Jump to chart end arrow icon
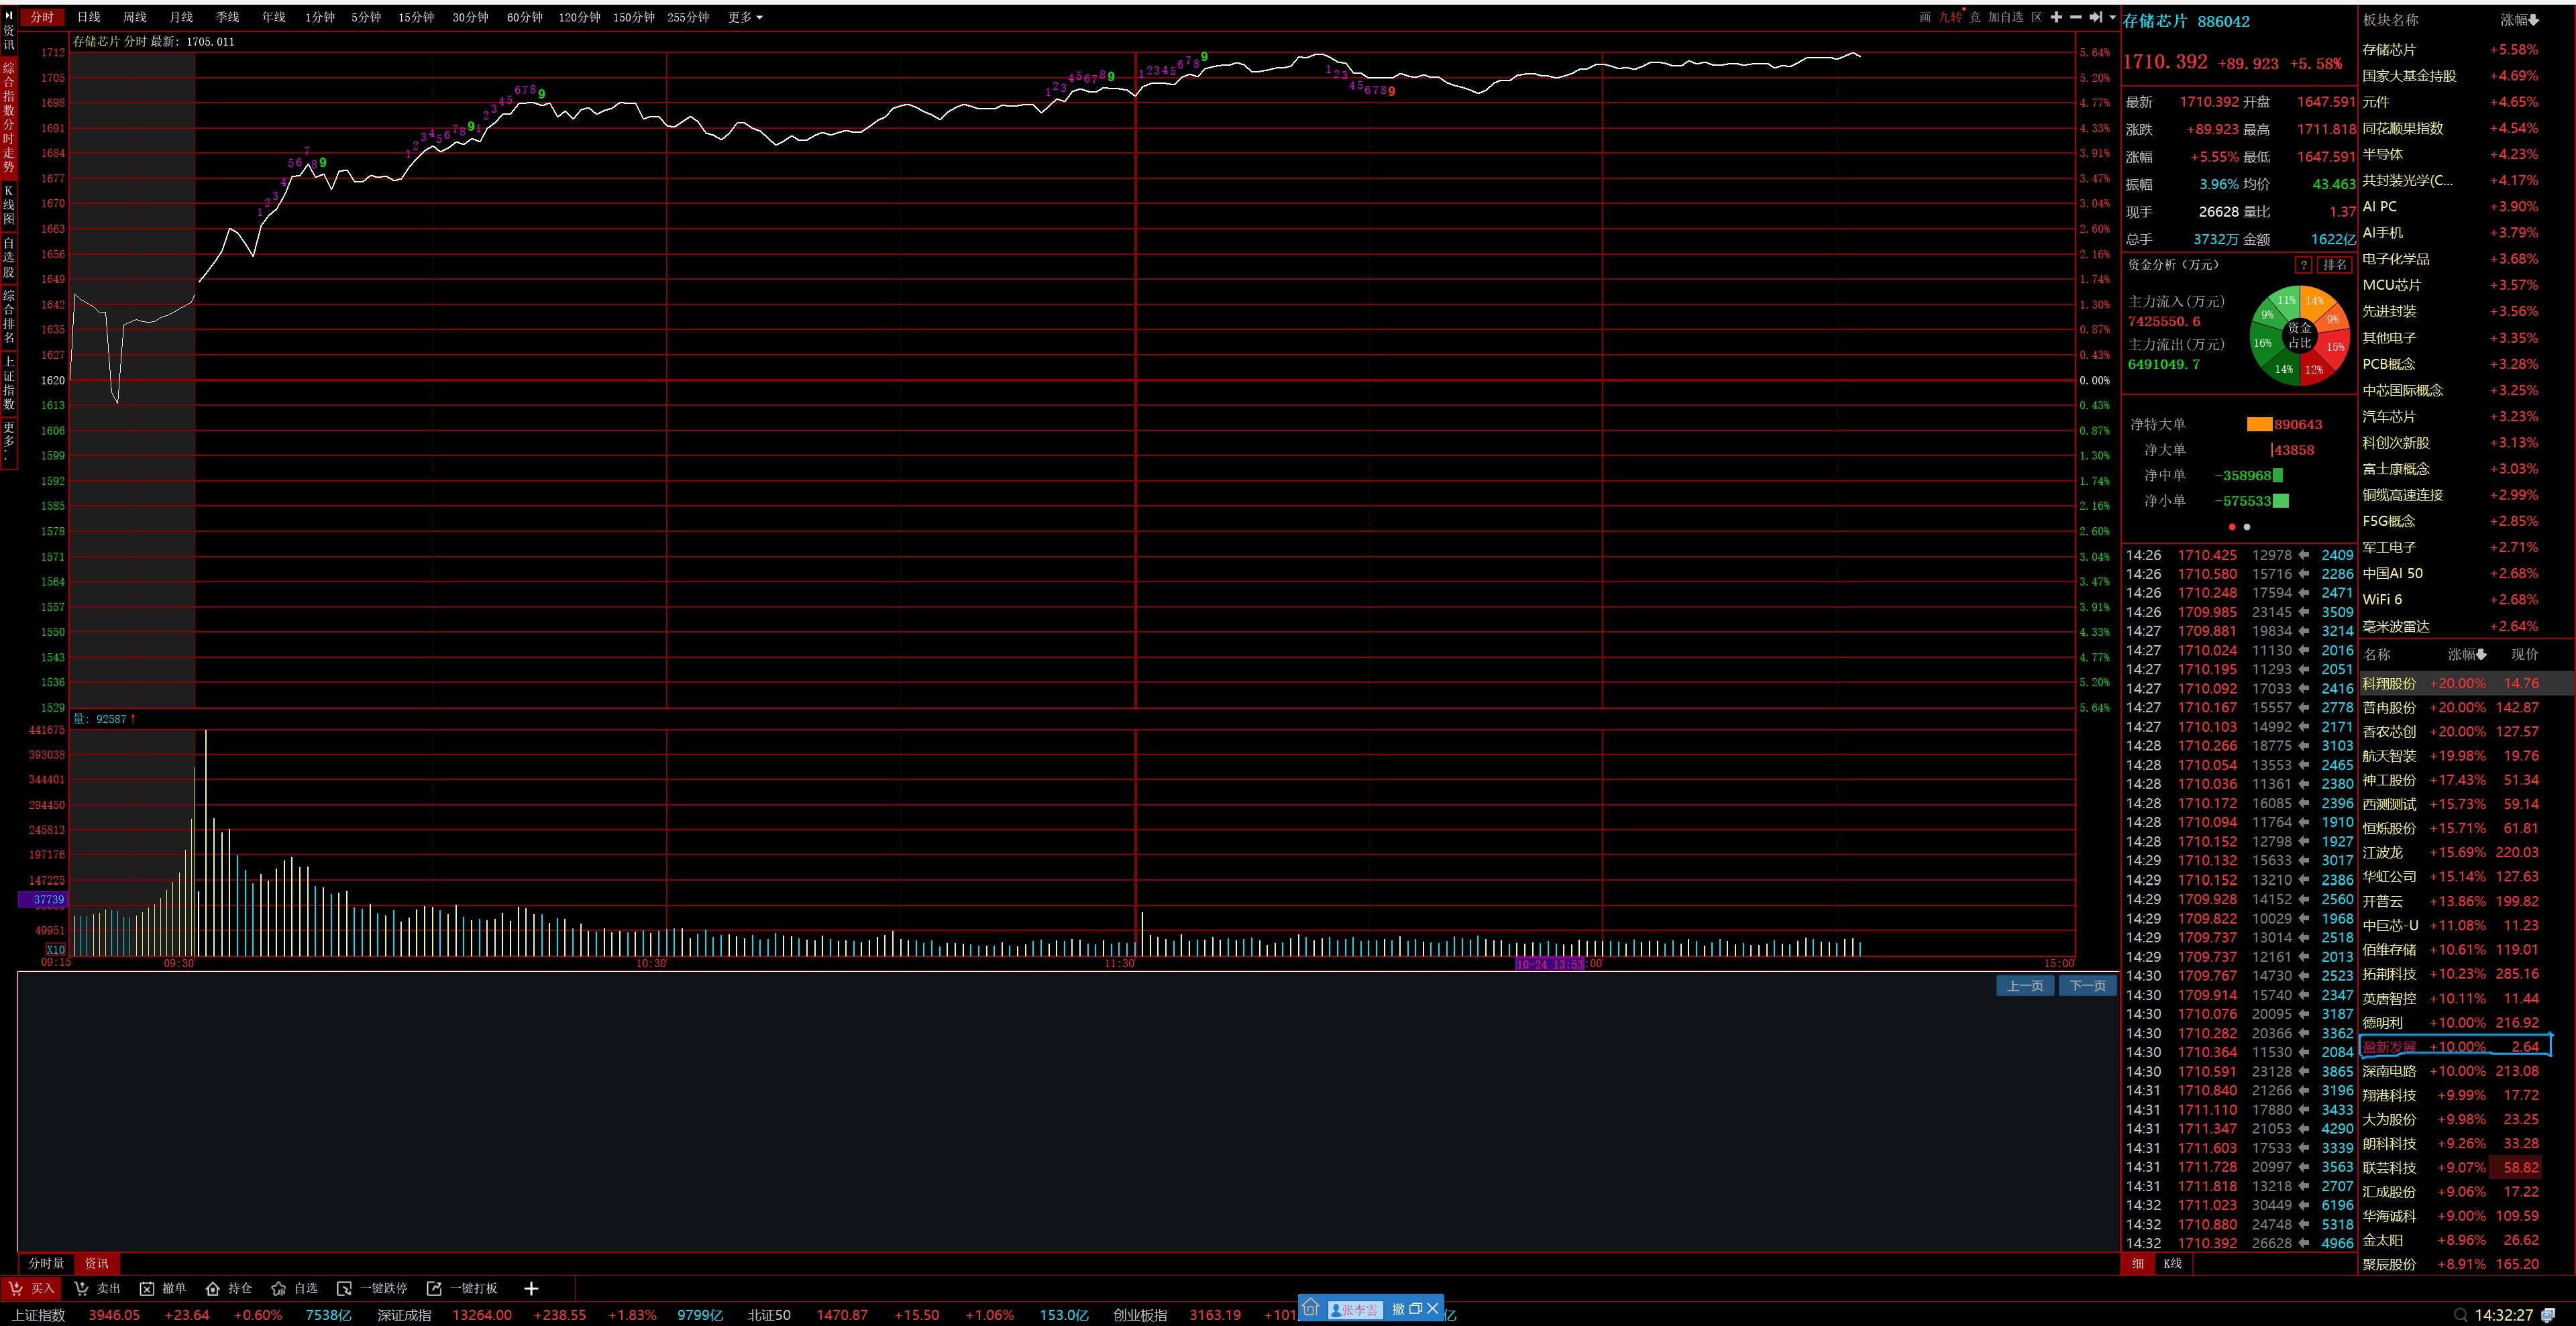 pyautogui.click(x=2096, y=17)
